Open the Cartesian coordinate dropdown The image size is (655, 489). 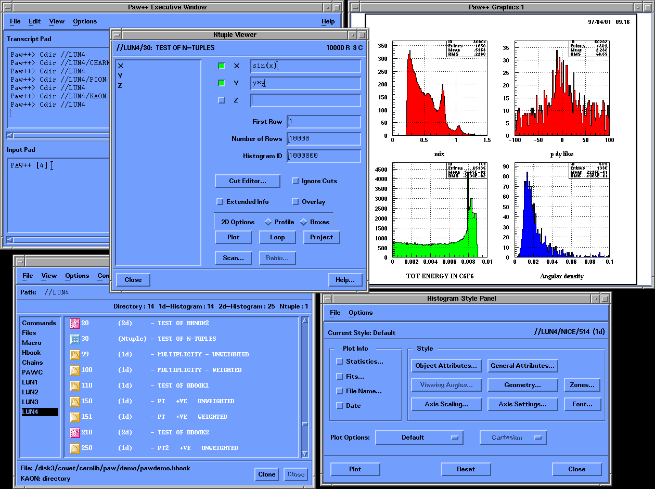pyautogui.click(x=512, y=437)
